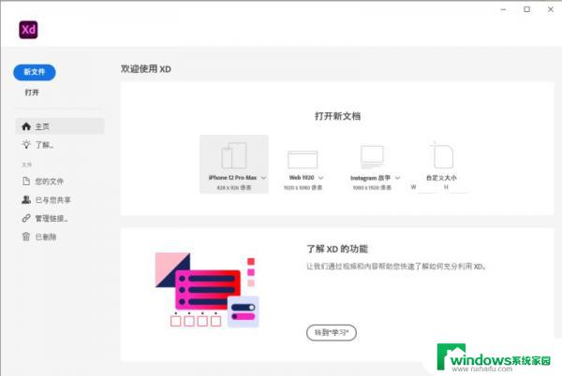The height and width of the screenshot is (376, 562).
Task: Expand the Web 1920 size dropdown
Action: pyautogui.click(x=320, y=178)
